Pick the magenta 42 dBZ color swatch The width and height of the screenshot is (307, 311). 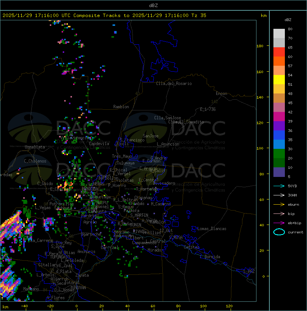[279, 117]
